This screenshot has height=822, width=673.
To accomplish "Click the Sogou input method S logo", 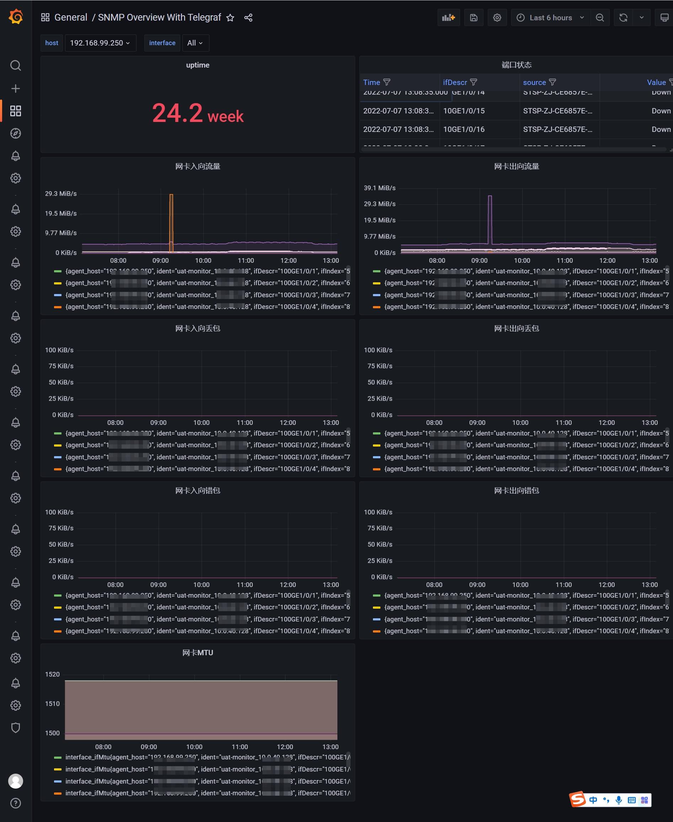I will (x=578, y=799).
